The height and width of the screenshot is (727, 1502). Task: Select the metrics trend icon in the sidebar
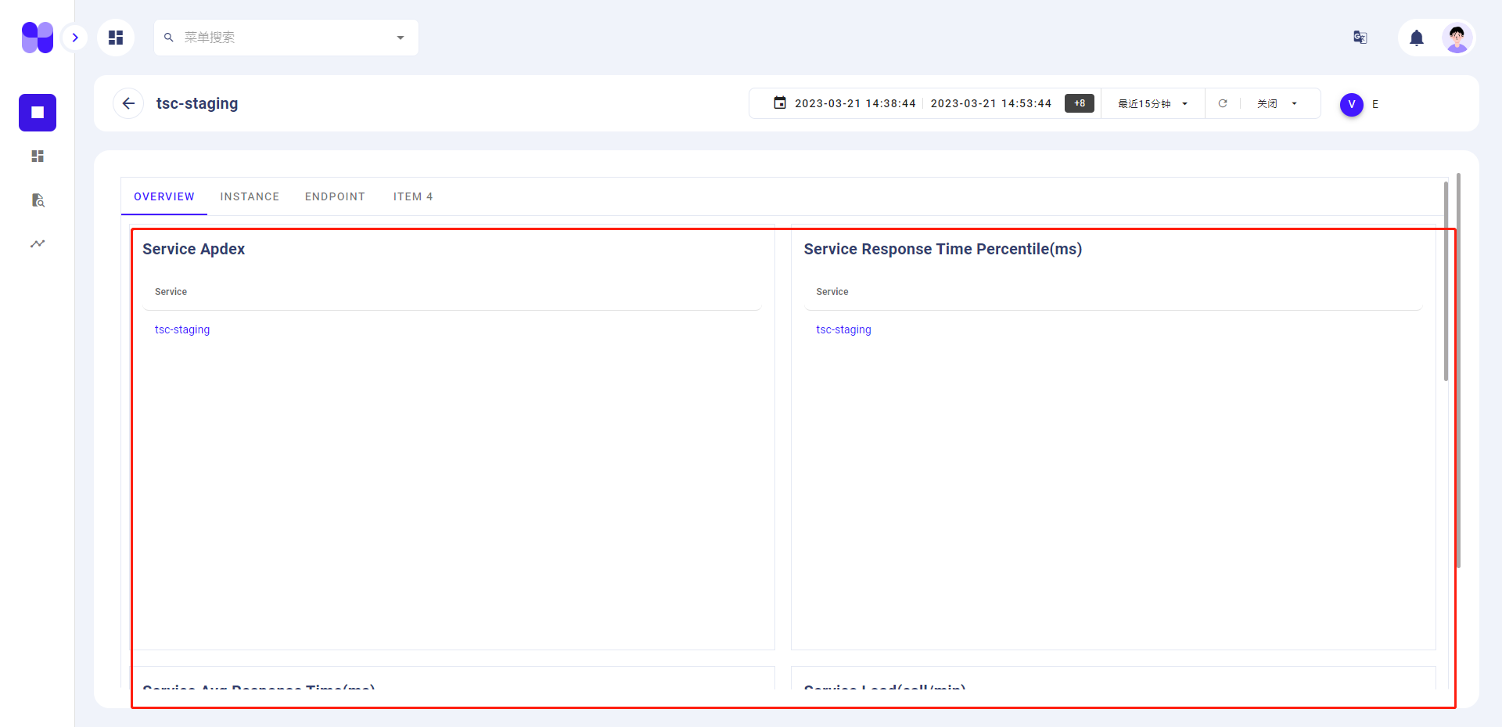[x=37, y=243]
